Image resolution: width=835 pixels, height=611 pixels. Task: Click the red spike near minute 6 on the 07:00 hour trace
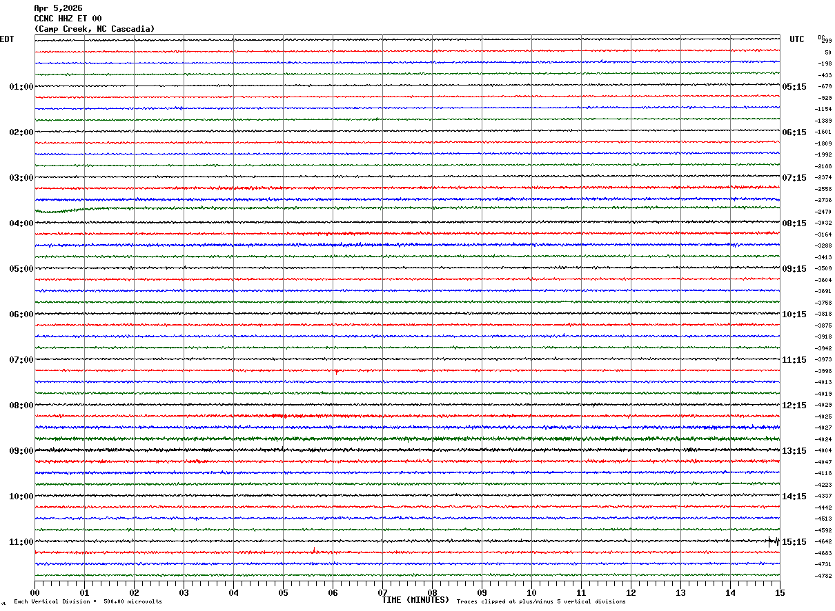click(x=336, y=372)
